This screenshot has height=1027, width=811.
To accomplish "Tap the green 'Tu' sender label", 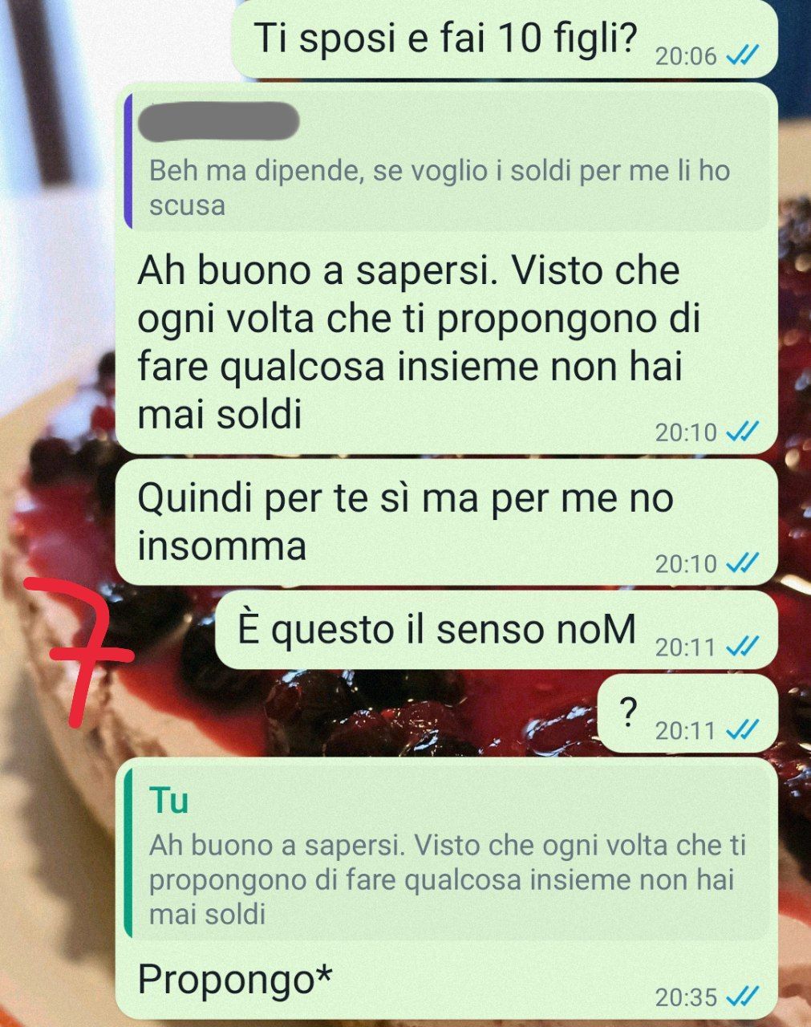I will (169, 800).
